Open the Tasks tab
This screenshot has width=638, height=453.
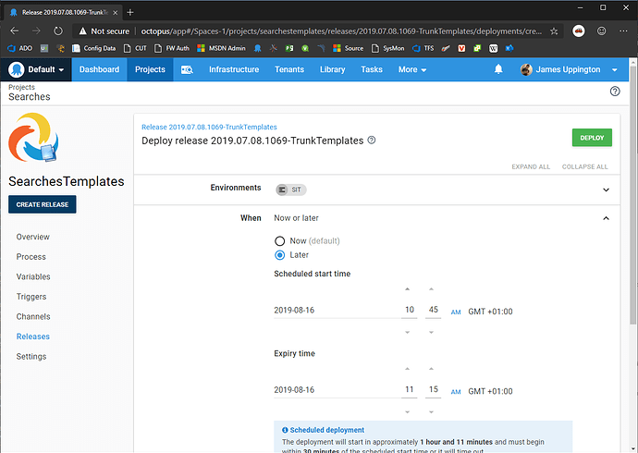click(x=372, y=69)
